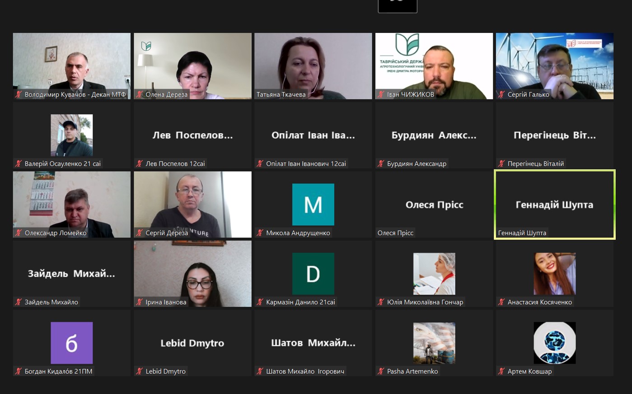Click muted microphone icon for Іван ЧИЖИКОВ

[x=381, y=94]
